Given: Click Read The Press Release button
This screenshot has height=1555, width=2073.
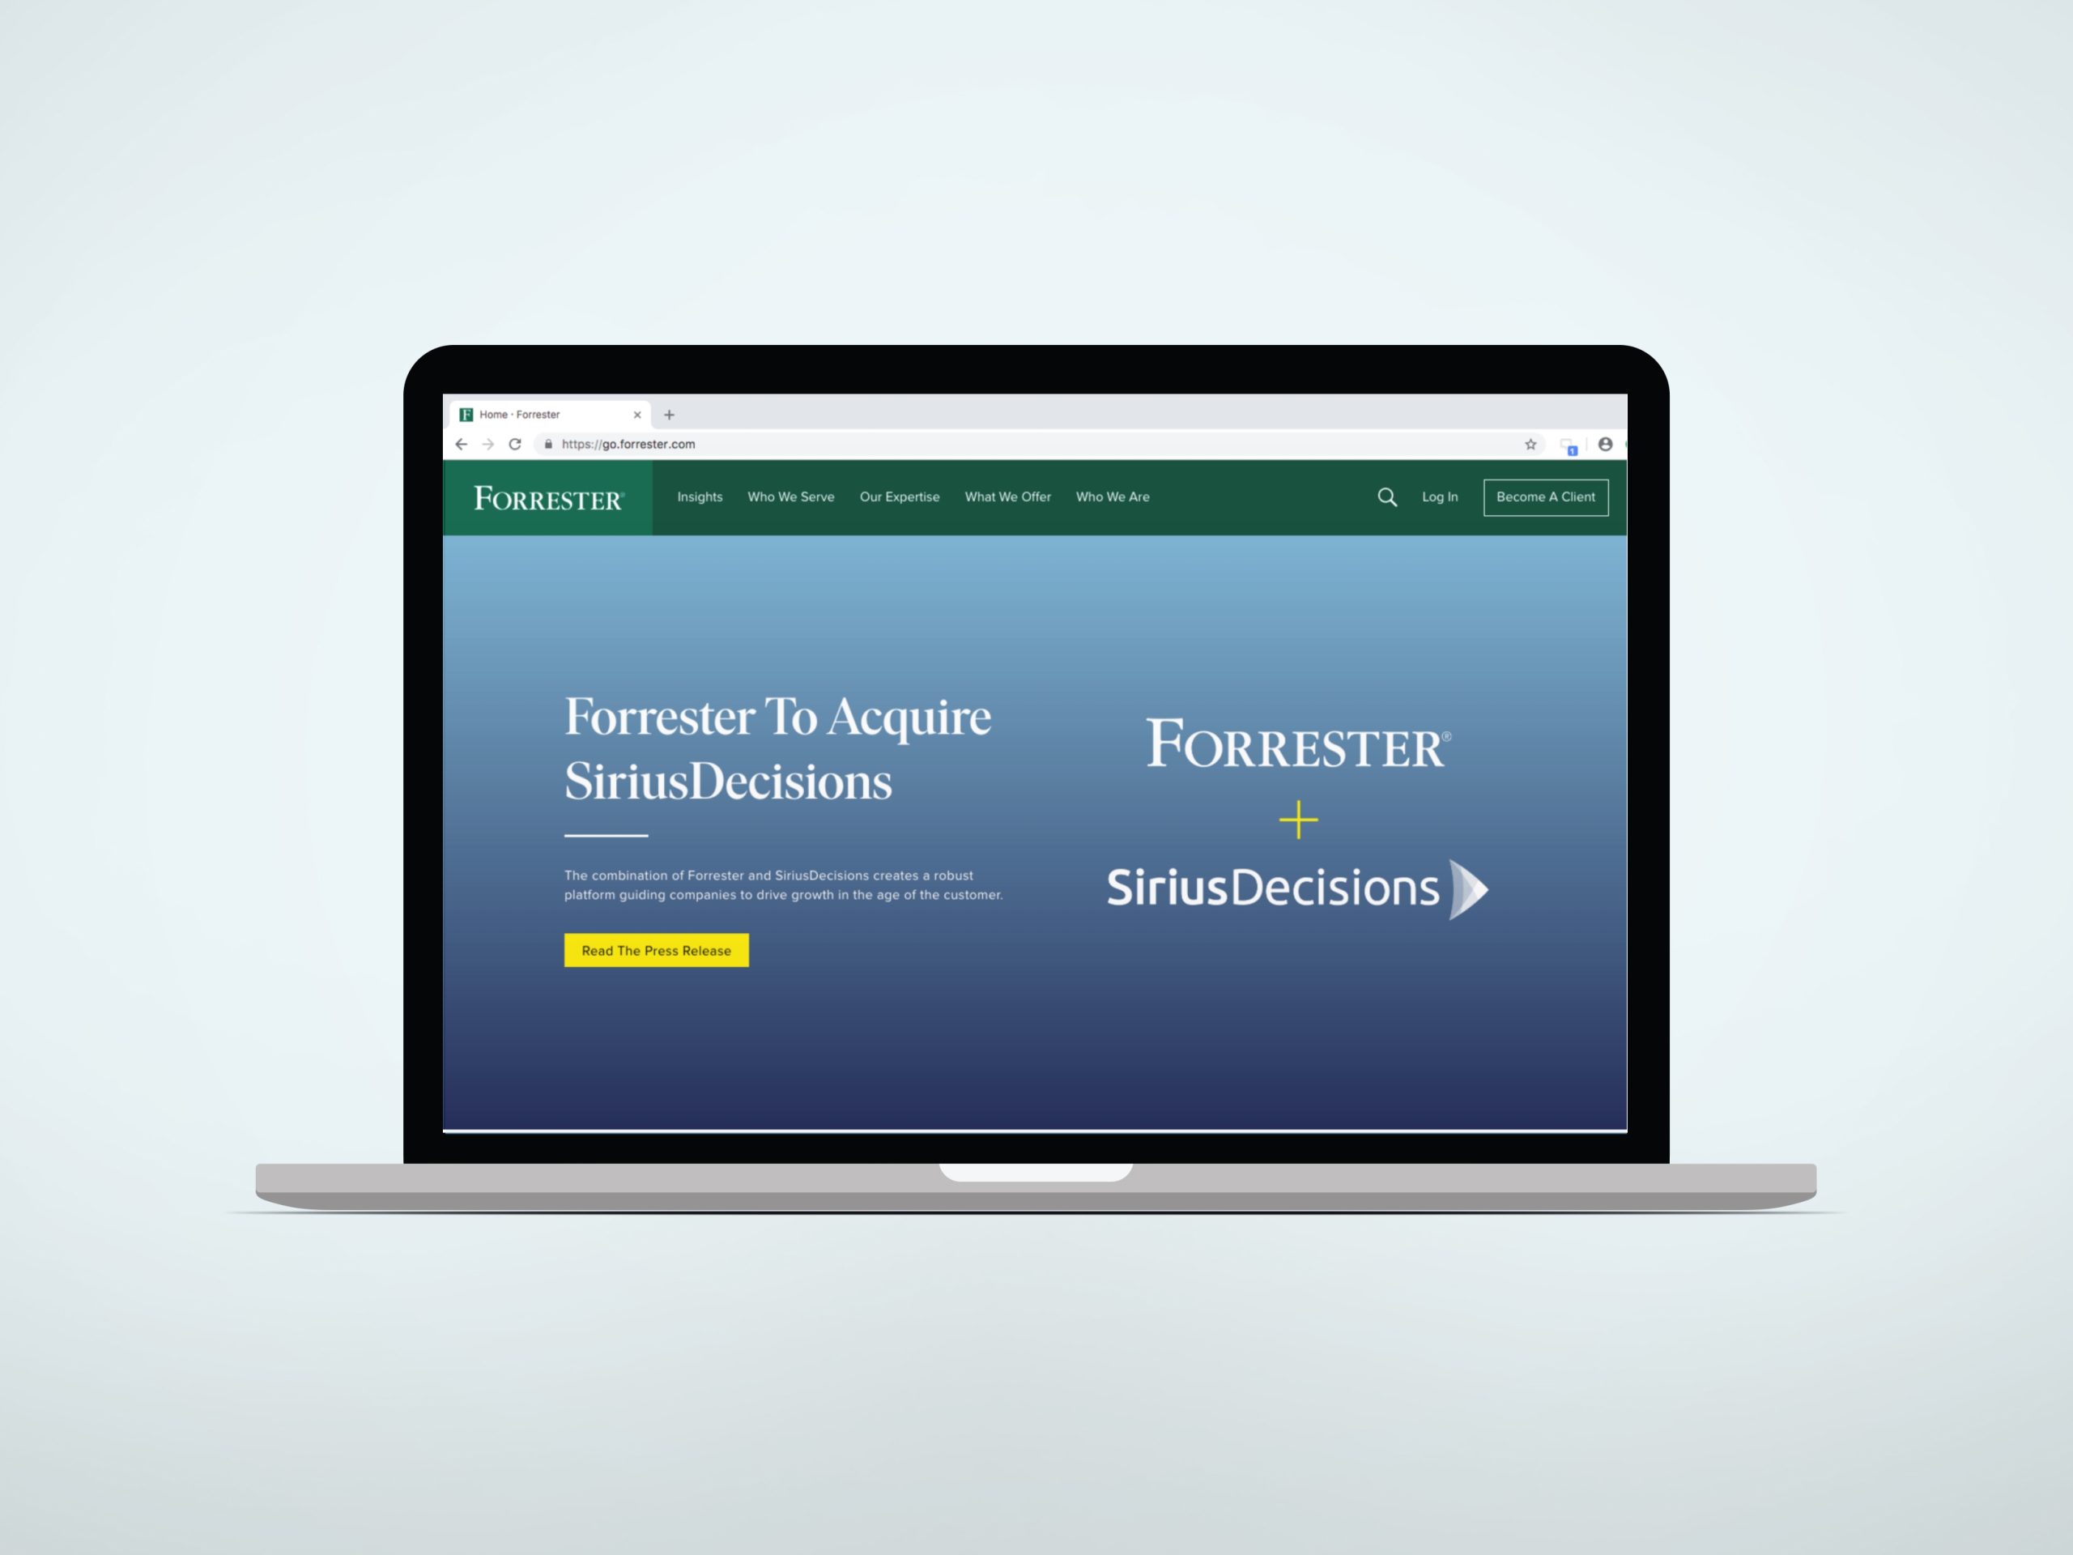Looking at the screenshot, I should [x=653, y=949].
